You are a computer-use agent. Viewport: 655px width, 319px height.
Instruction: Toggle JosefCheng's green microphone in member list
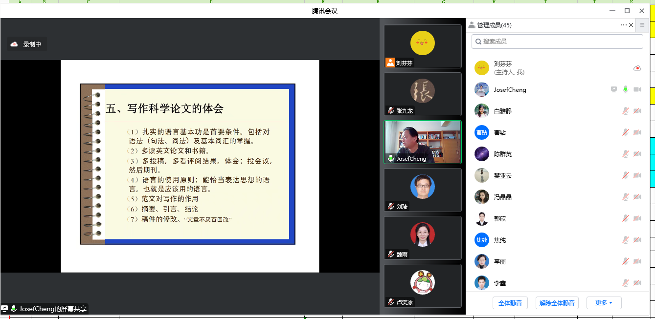click(x=625, y=89)
